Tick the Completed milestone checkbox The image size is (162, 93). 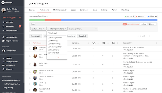tap(49, 53)
